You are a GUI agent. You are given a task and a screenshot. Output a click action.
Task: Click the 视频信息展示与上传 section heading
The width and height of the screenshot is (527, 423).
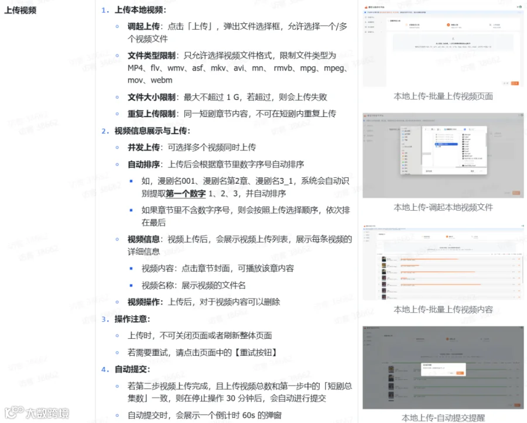(x=152, y=131)
